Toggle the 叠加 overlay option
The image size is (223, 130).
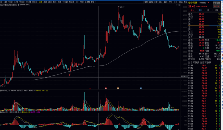(151, 2)
